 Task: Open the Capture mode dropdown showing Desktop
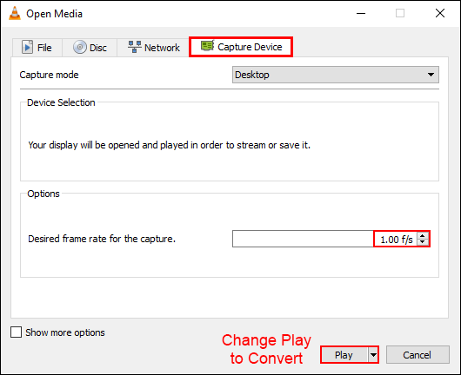[336, 75]
